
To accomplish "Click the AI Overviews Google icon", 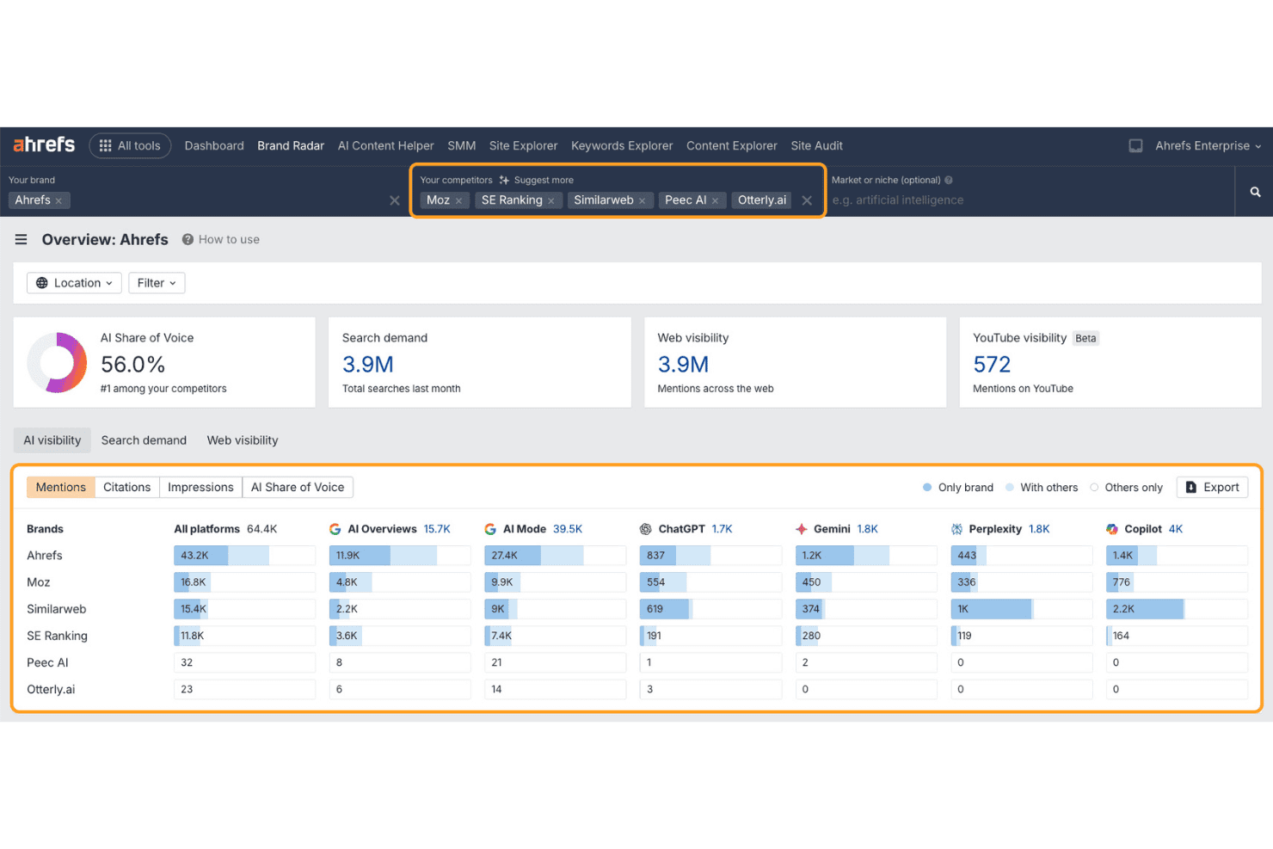I will click(335, 529).
